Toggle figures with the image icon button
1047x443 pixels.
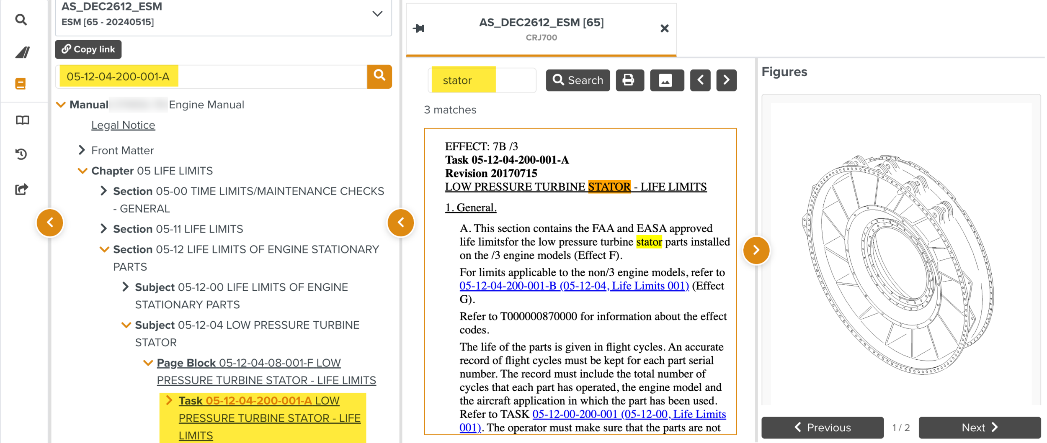(666, 80)
